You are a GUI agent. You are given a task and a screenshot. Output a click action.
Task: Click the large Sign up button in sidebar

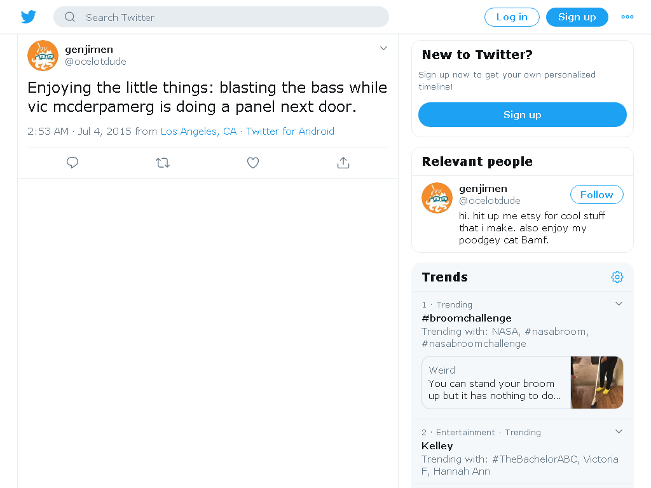pos(523,114)
